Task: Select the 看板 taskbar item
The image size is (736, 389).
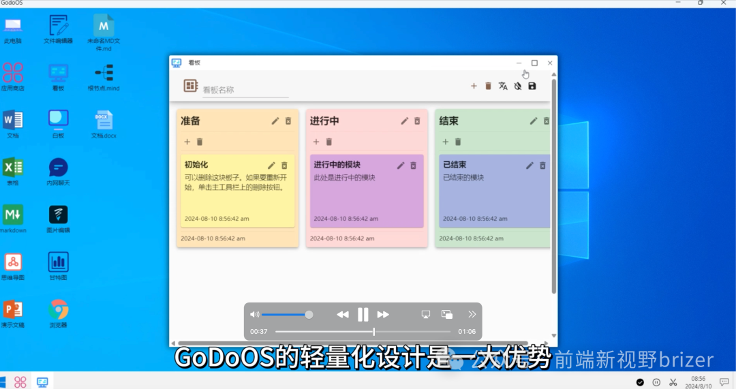Action: coord(42,382)
